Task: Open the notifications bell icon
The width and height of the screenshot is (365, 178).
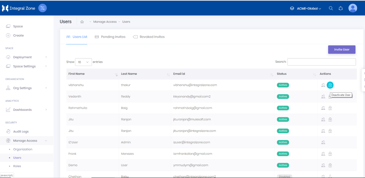Action: pyautogui.click(x=341, y=8)
